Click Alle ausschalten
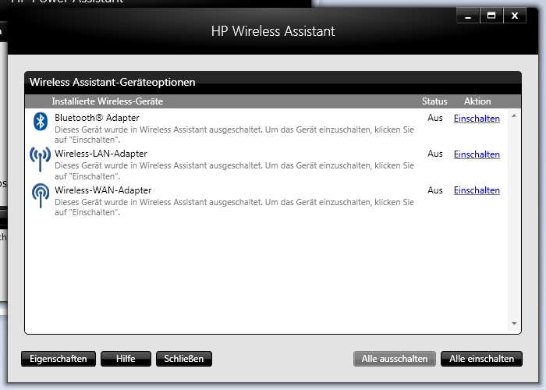Viewport: 546px width, 390px height. tap(395, 359)
